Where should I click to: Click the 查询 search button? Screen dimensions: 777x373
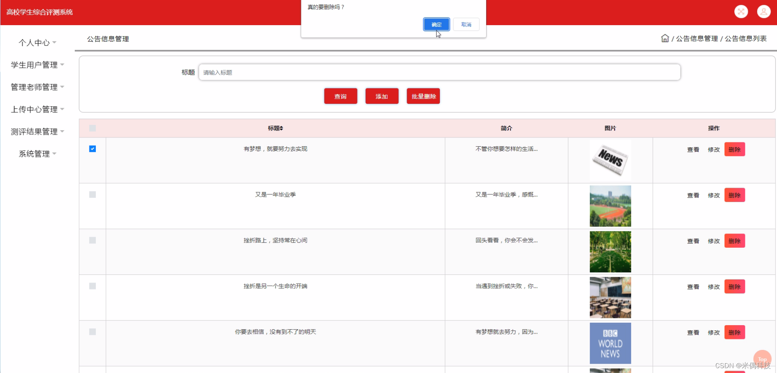[x=340, y=96]
